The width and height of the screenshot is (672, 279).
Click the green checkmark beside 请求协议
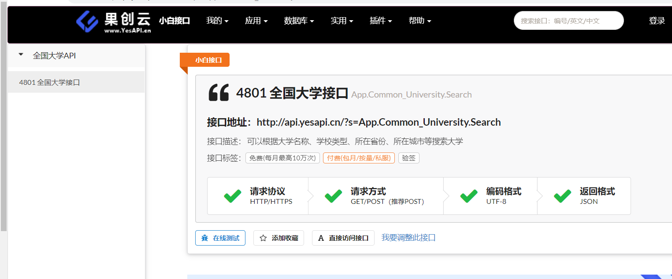[233, 196]
